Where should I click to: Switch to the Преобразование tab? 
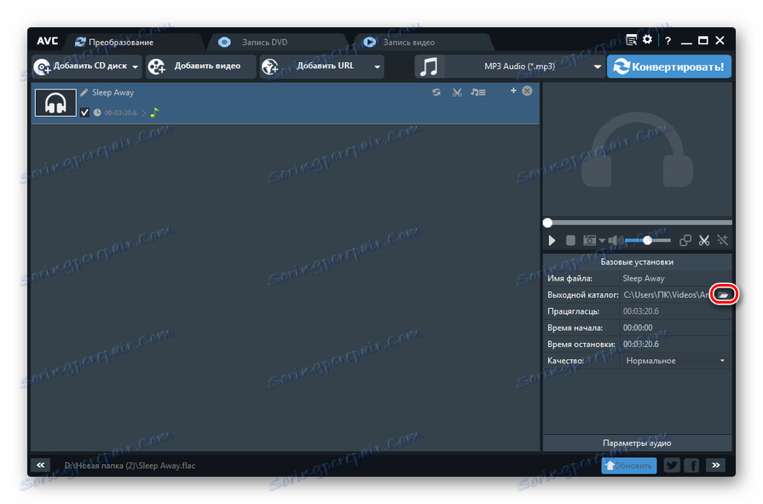coord(114,43)
